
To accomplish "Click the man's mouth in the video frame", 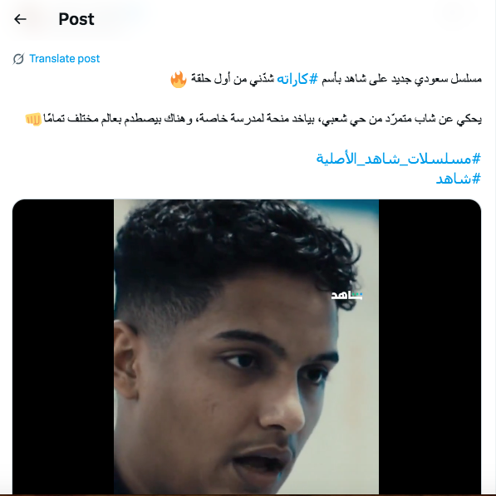I will tap(261, 460).
